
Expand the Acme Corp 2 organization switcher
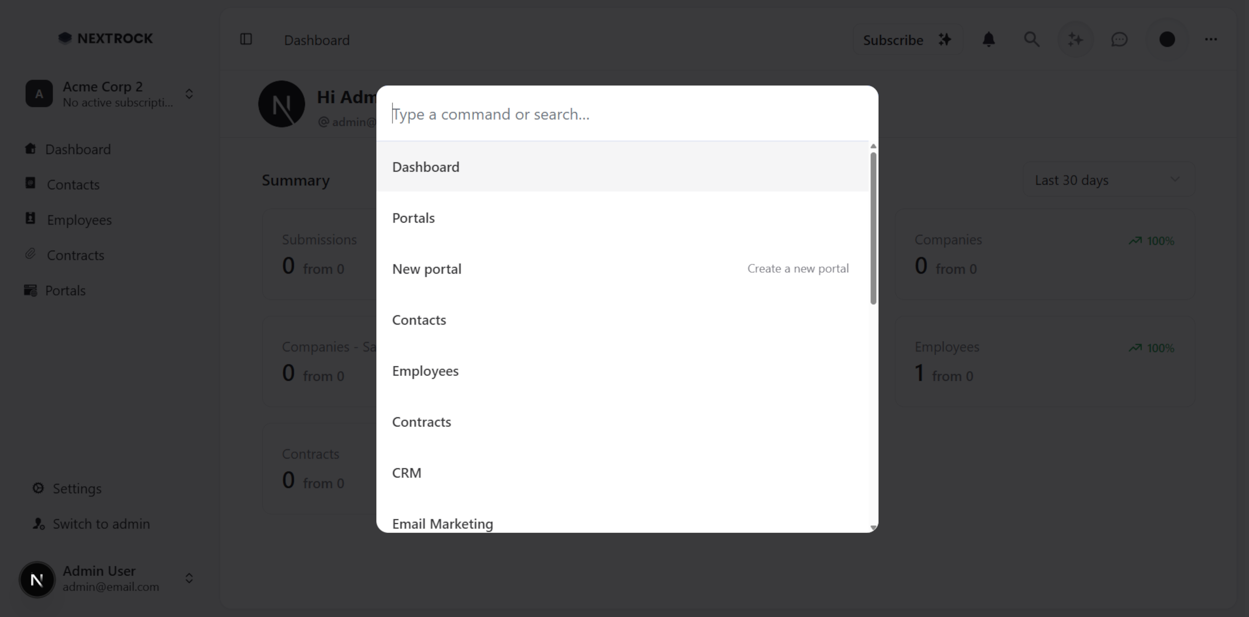189,94
